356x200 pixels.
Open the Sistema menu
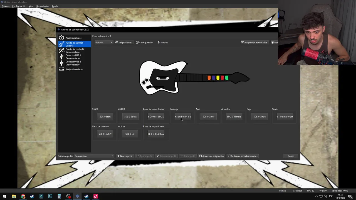6,6
